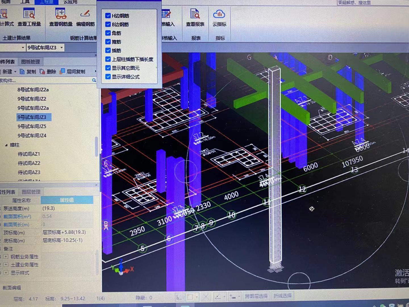409x307 pixels.
Task: Switch to 图纸管理 tab
Action: coord(30,62)
